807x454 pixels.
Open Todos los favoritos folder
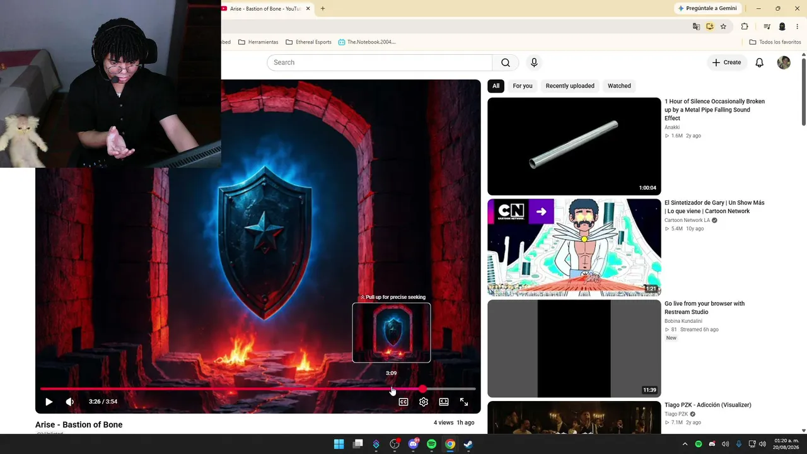coord(775,42)
